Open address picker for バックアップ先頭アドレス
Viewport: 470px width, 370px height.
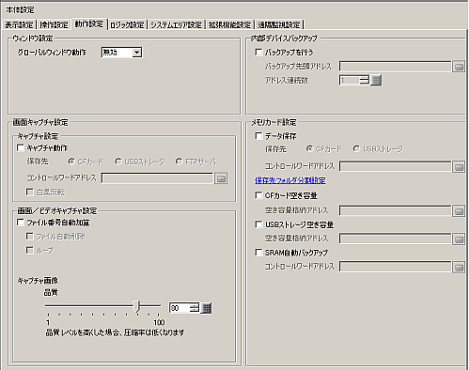coord(459,67)
